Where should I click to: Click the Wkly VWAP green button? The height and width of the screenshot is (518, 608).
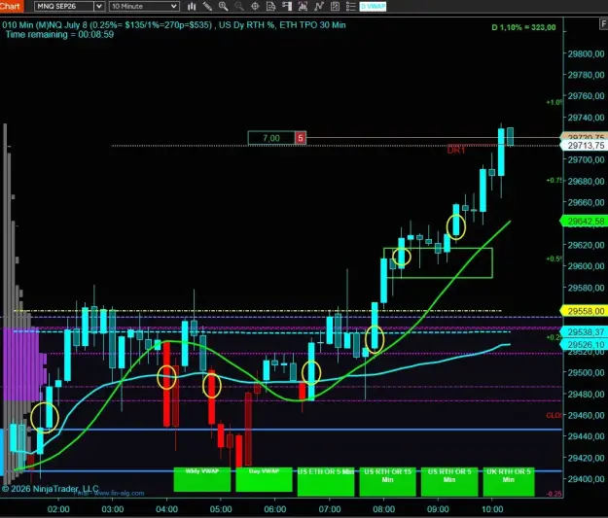(202, 480)
